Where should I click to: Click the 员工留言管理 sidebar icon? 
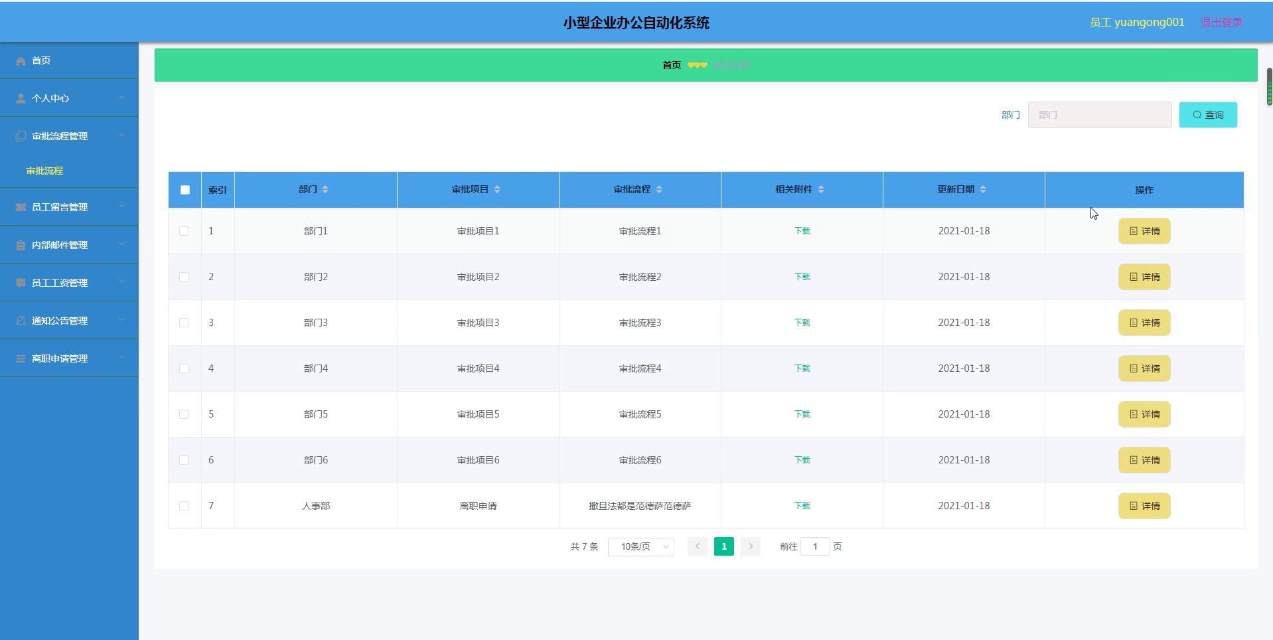pos(21,207)
